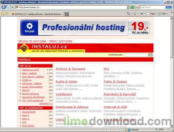Open the Hry category
The width and height of the screenshot is (174, 132).
[x=106, y=69]
